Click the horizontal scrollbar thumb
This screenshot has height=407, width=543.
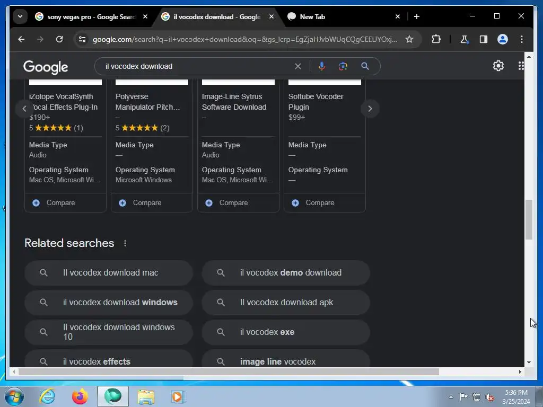point(229,371)
